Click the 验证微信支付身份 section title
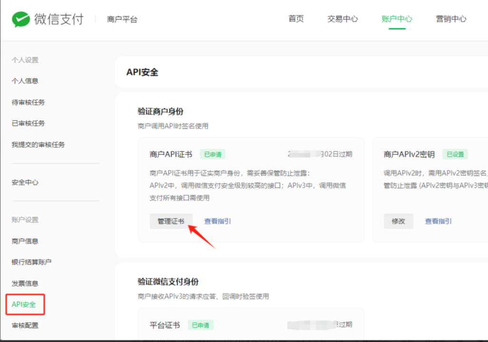The width and height of the screenshot is (488, 342). tap(168, 282)
